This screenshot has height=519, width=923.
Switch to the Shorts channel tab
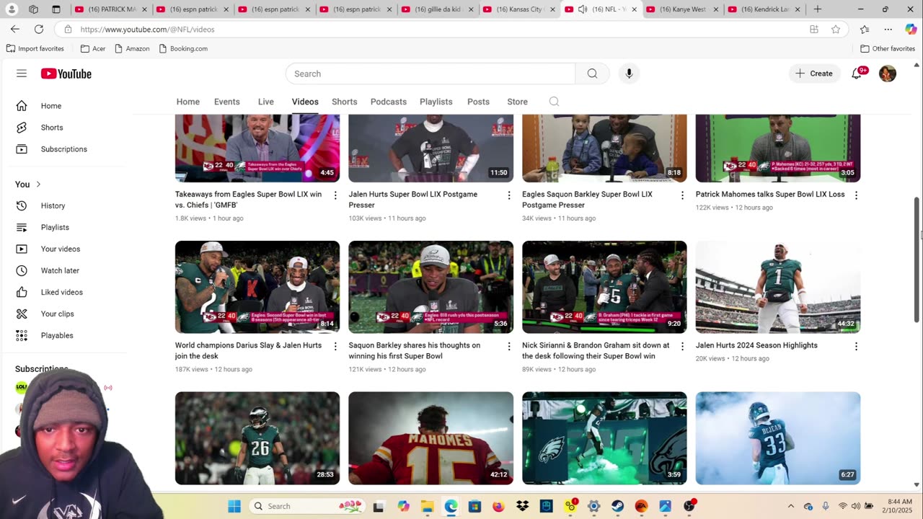tap(345, 102)
